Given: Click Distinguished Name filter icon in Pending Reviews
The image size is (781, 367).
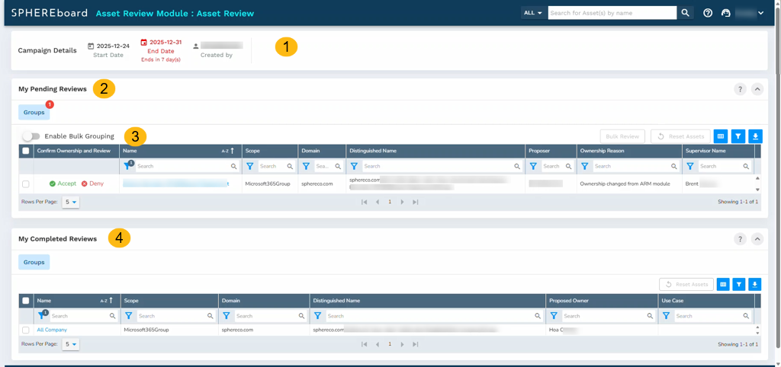Looking at the screenshot, I should pos(354,166).
